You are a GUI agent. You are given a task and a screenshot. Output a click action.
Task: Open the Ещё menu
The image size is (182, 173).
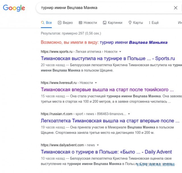coord(154,22)
